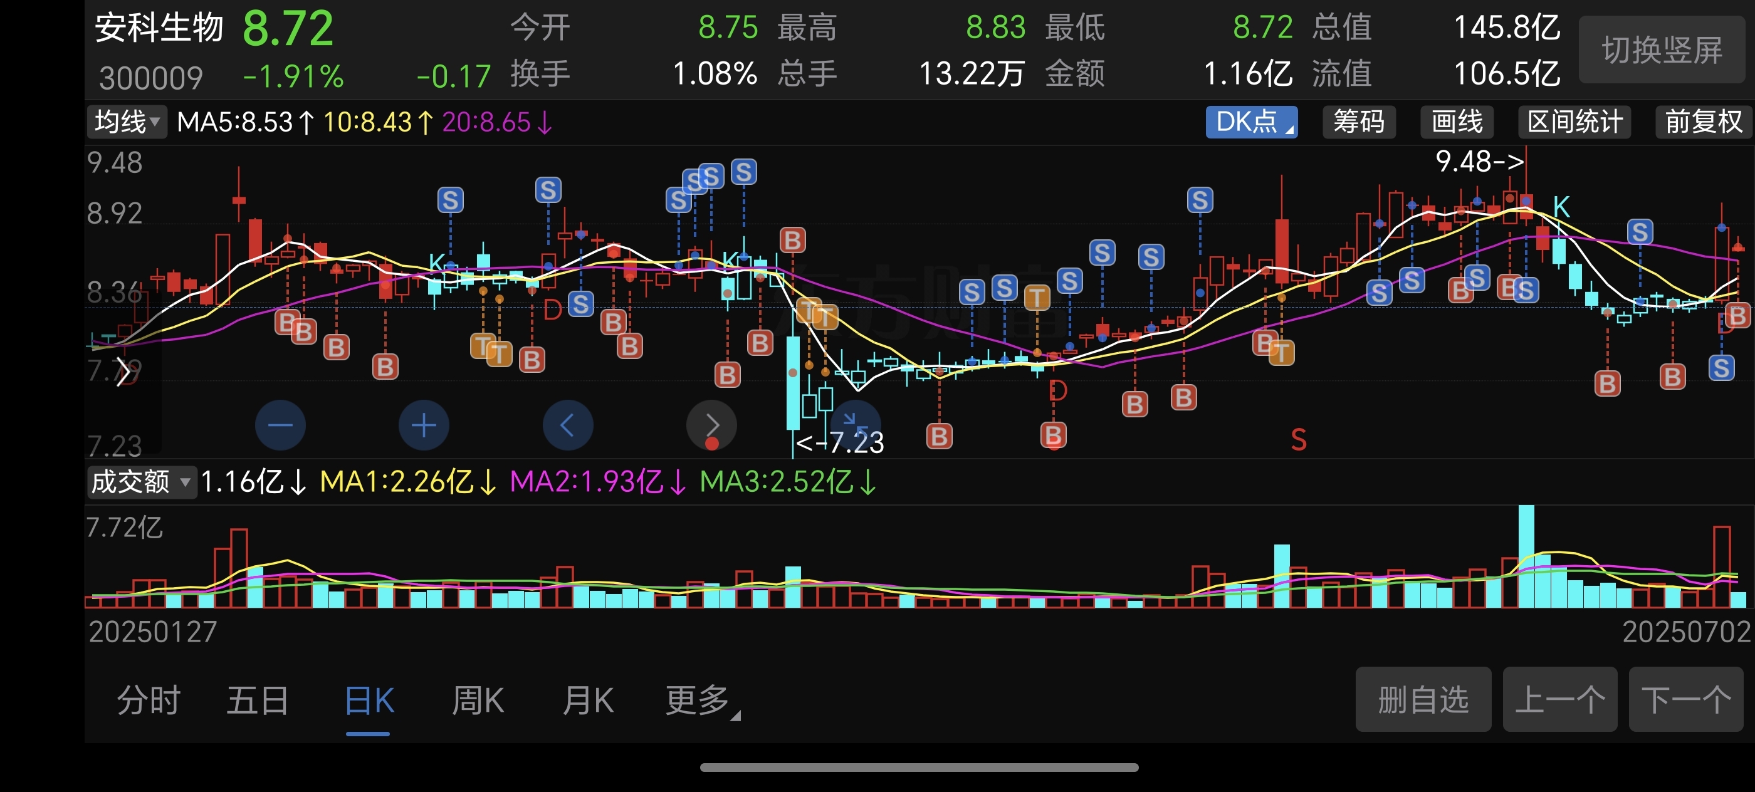
Task: Activate 画线 drawing tool
Action: tap(1457, 122)
